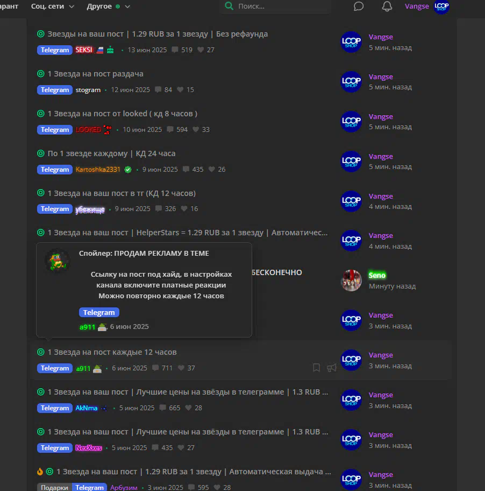Image resolution: width=485 pixels, height=491 pixels.
Task: Click the fire icon on the last thread
Action: pyautogui.click(x=40, y=471)
